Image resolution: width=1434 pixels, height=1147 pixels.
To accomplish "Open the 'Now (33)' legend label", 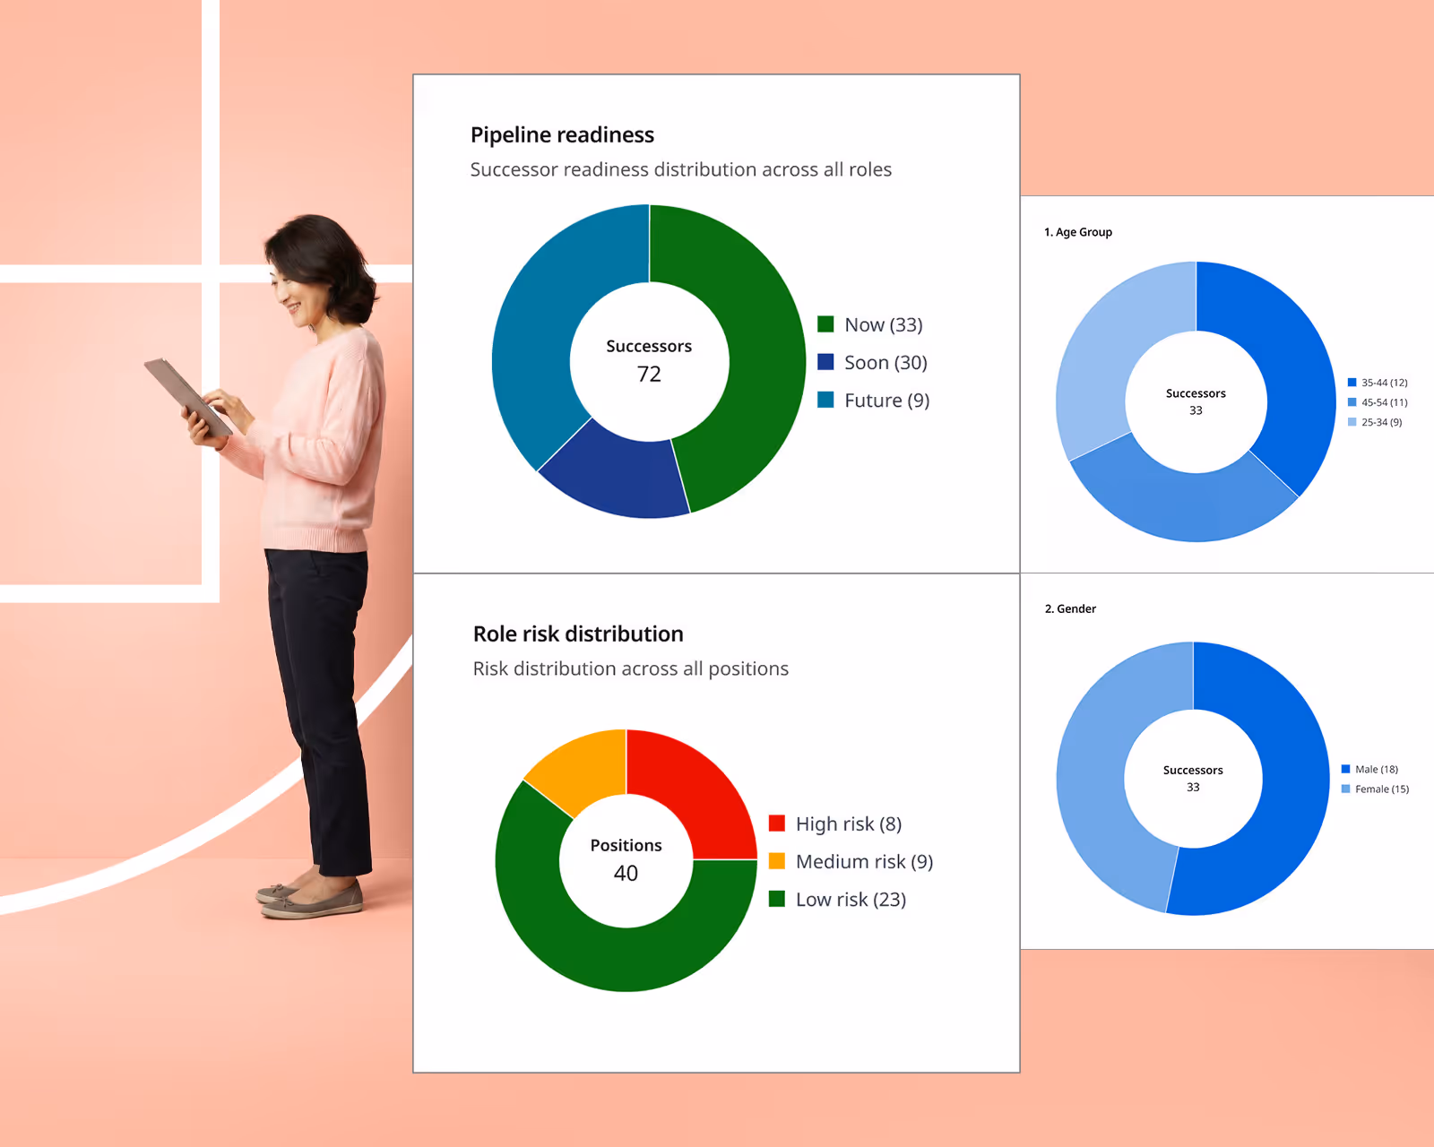I will tap(882, 324).
